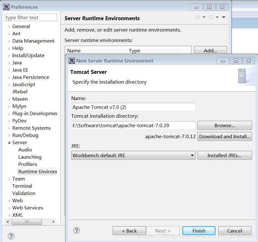Image resolution: width=258 pixels, height=242 pixels.
Task: Expand the Ant preferences node
Action: [x=9, y=34]
